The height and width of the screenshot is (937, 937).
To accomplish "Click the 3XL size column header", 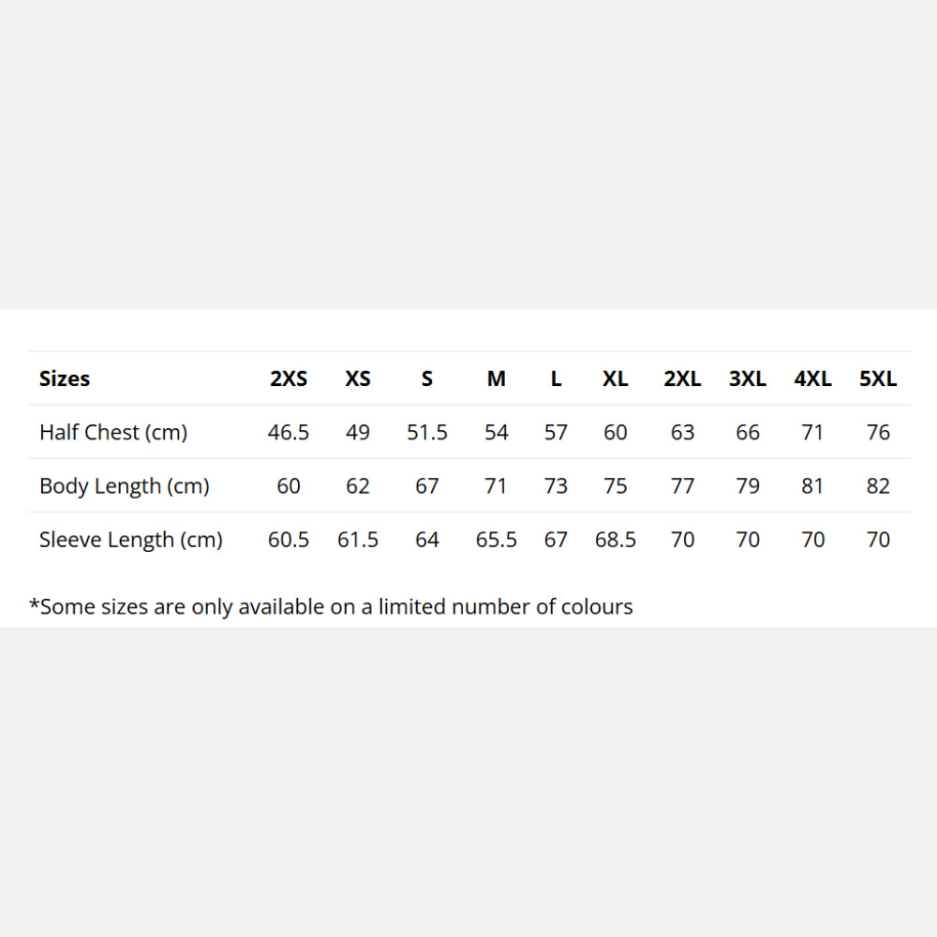I will point(748,379).
